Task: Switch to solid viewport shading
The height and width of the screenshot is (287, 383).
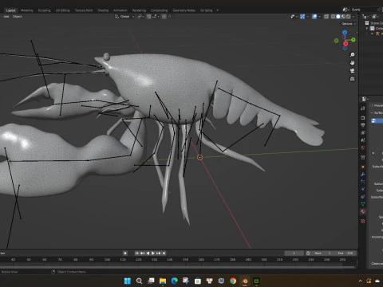Action: [338, 17]
